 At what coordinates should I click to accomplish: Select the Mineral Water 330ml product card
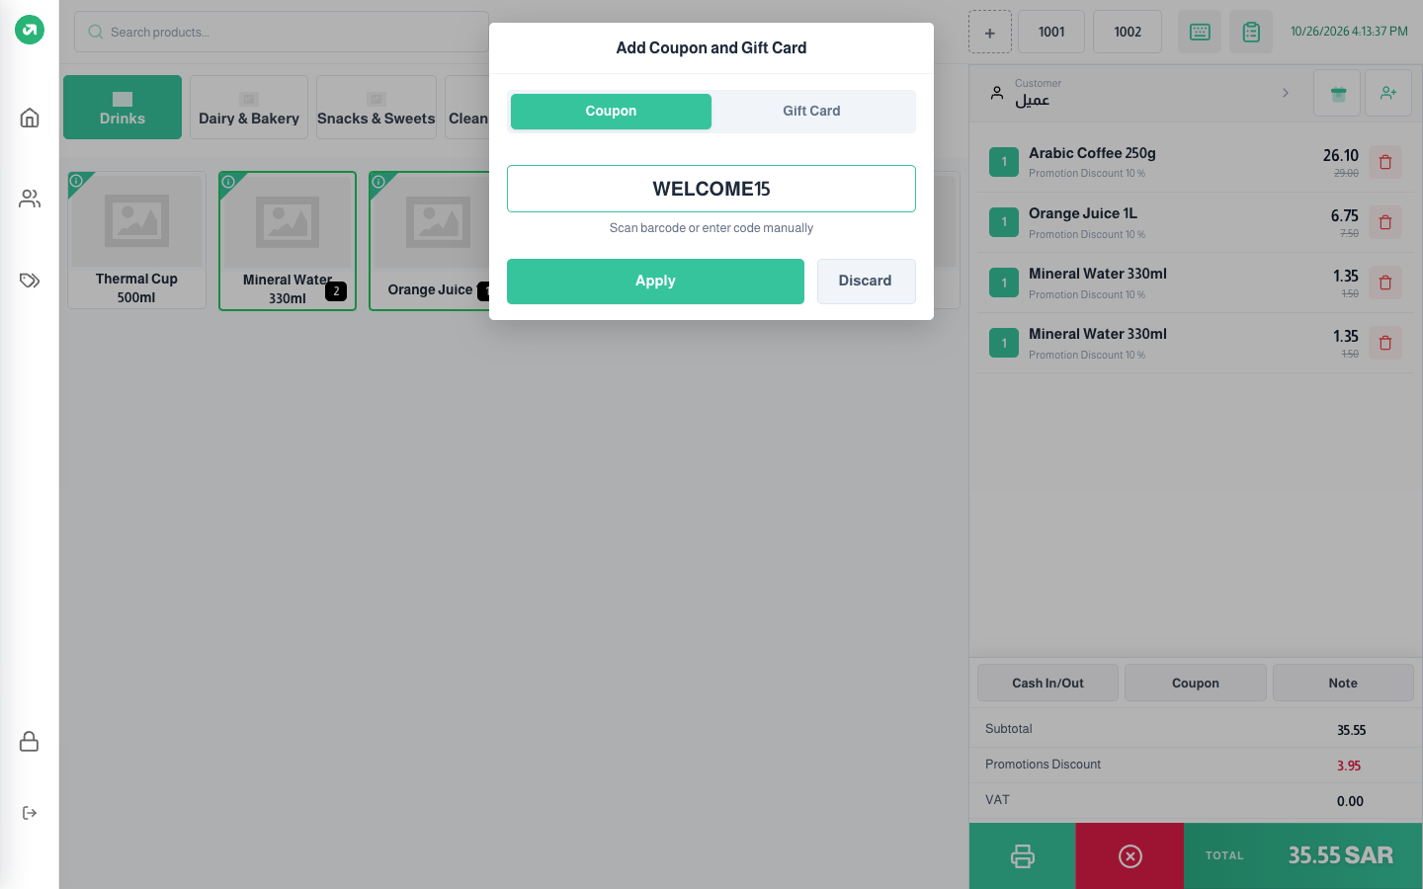pyautogui.click(x=288, y=240)
